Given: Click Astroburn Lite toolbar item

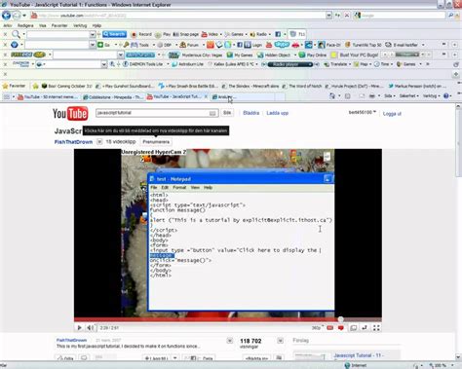Looking at the screenshot, I should click(188, 64).
